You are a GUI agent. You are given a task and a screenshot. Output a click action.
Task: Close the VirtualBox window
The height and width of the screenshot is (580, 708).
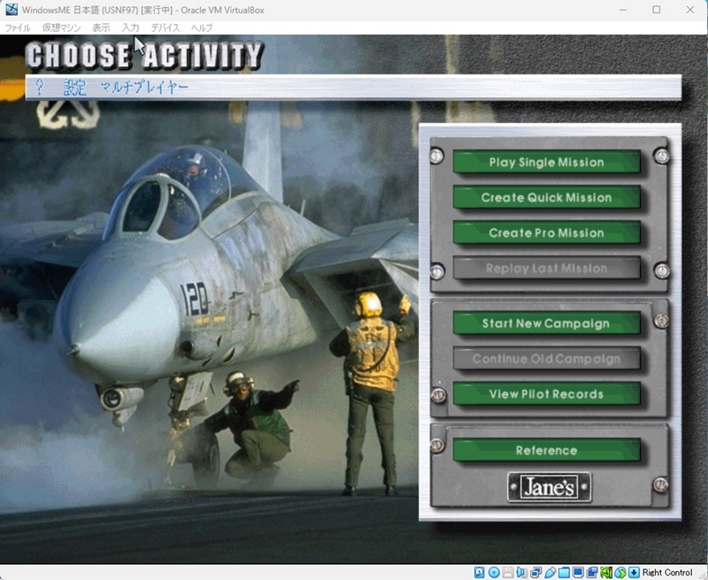pyautogui.click(x=690, y=10)
